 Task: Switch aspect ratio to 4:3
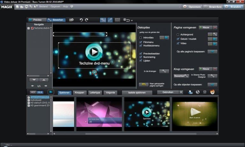tap(33, 92)
